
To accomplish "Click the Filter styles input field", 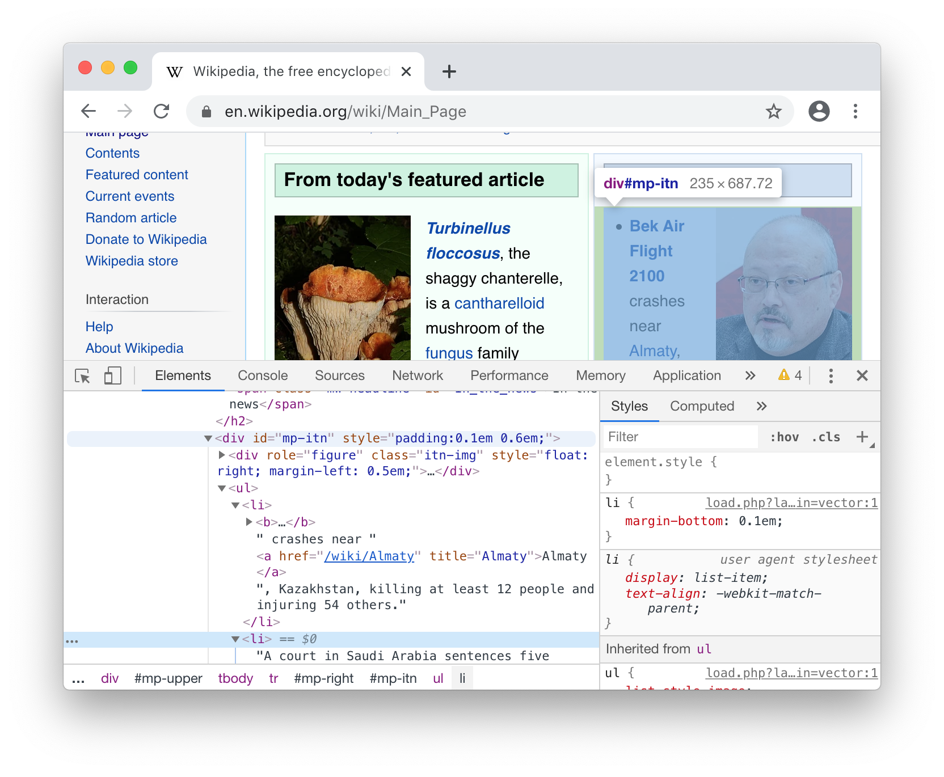I will (681, 437).
